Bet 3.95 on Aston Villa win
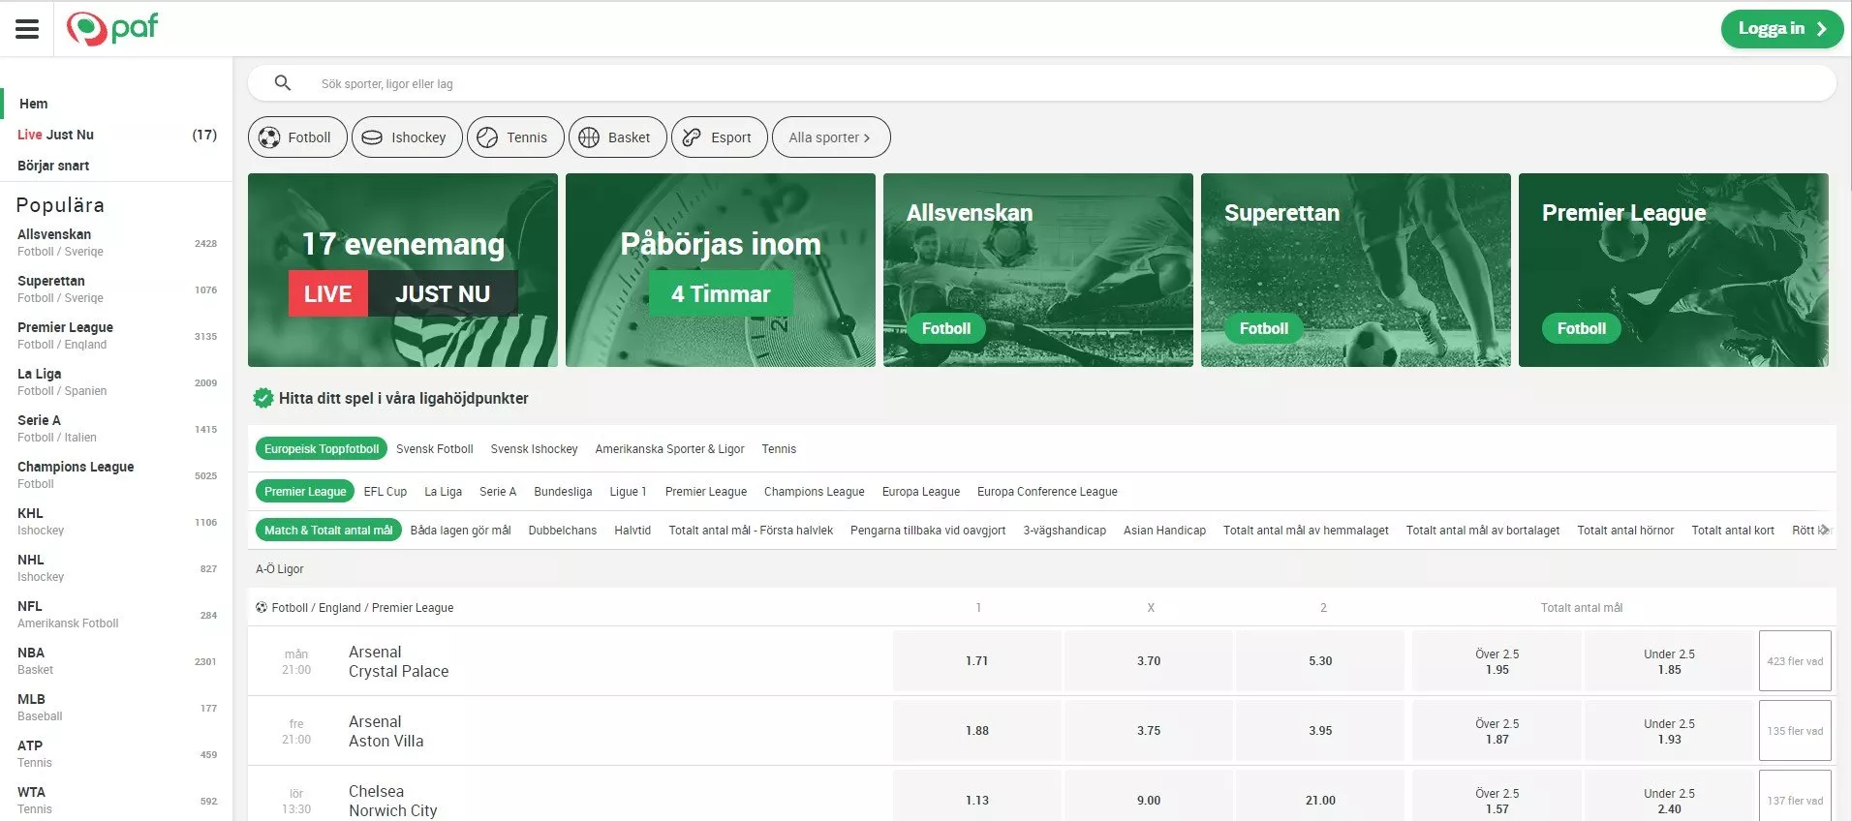The width and height of the screenshot is (1852, 821). (1320, 731)
